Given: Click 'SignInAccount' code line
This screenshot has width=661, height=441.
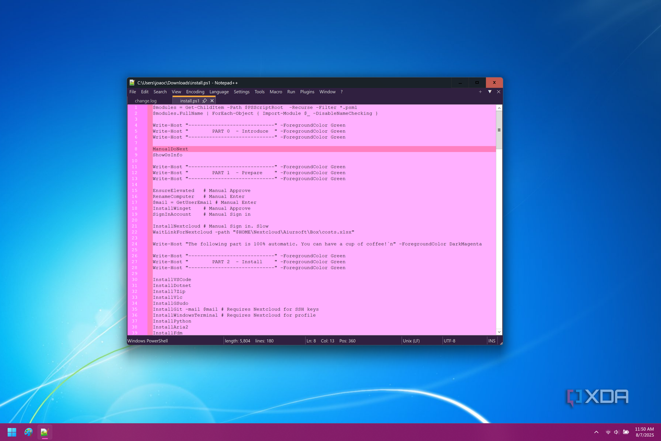Looking at the screenshot, I should click(202, 214).
